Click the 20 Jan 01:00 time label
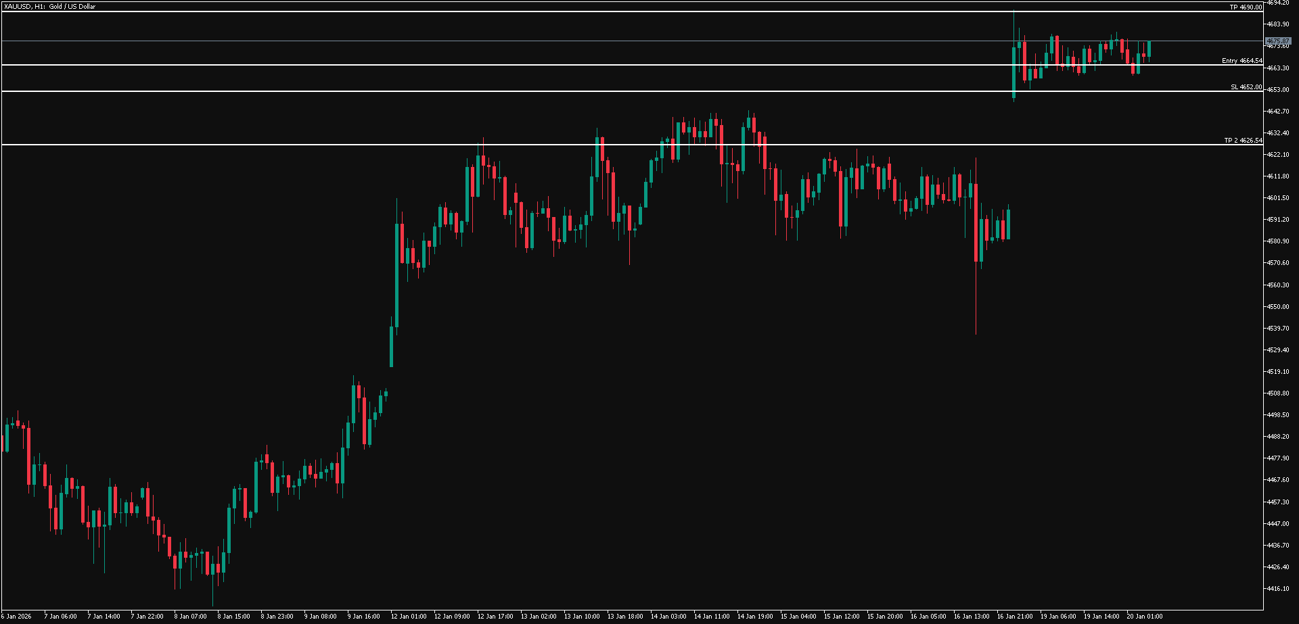Screen dimensions: 1299x624 [x=1145, y=617]
